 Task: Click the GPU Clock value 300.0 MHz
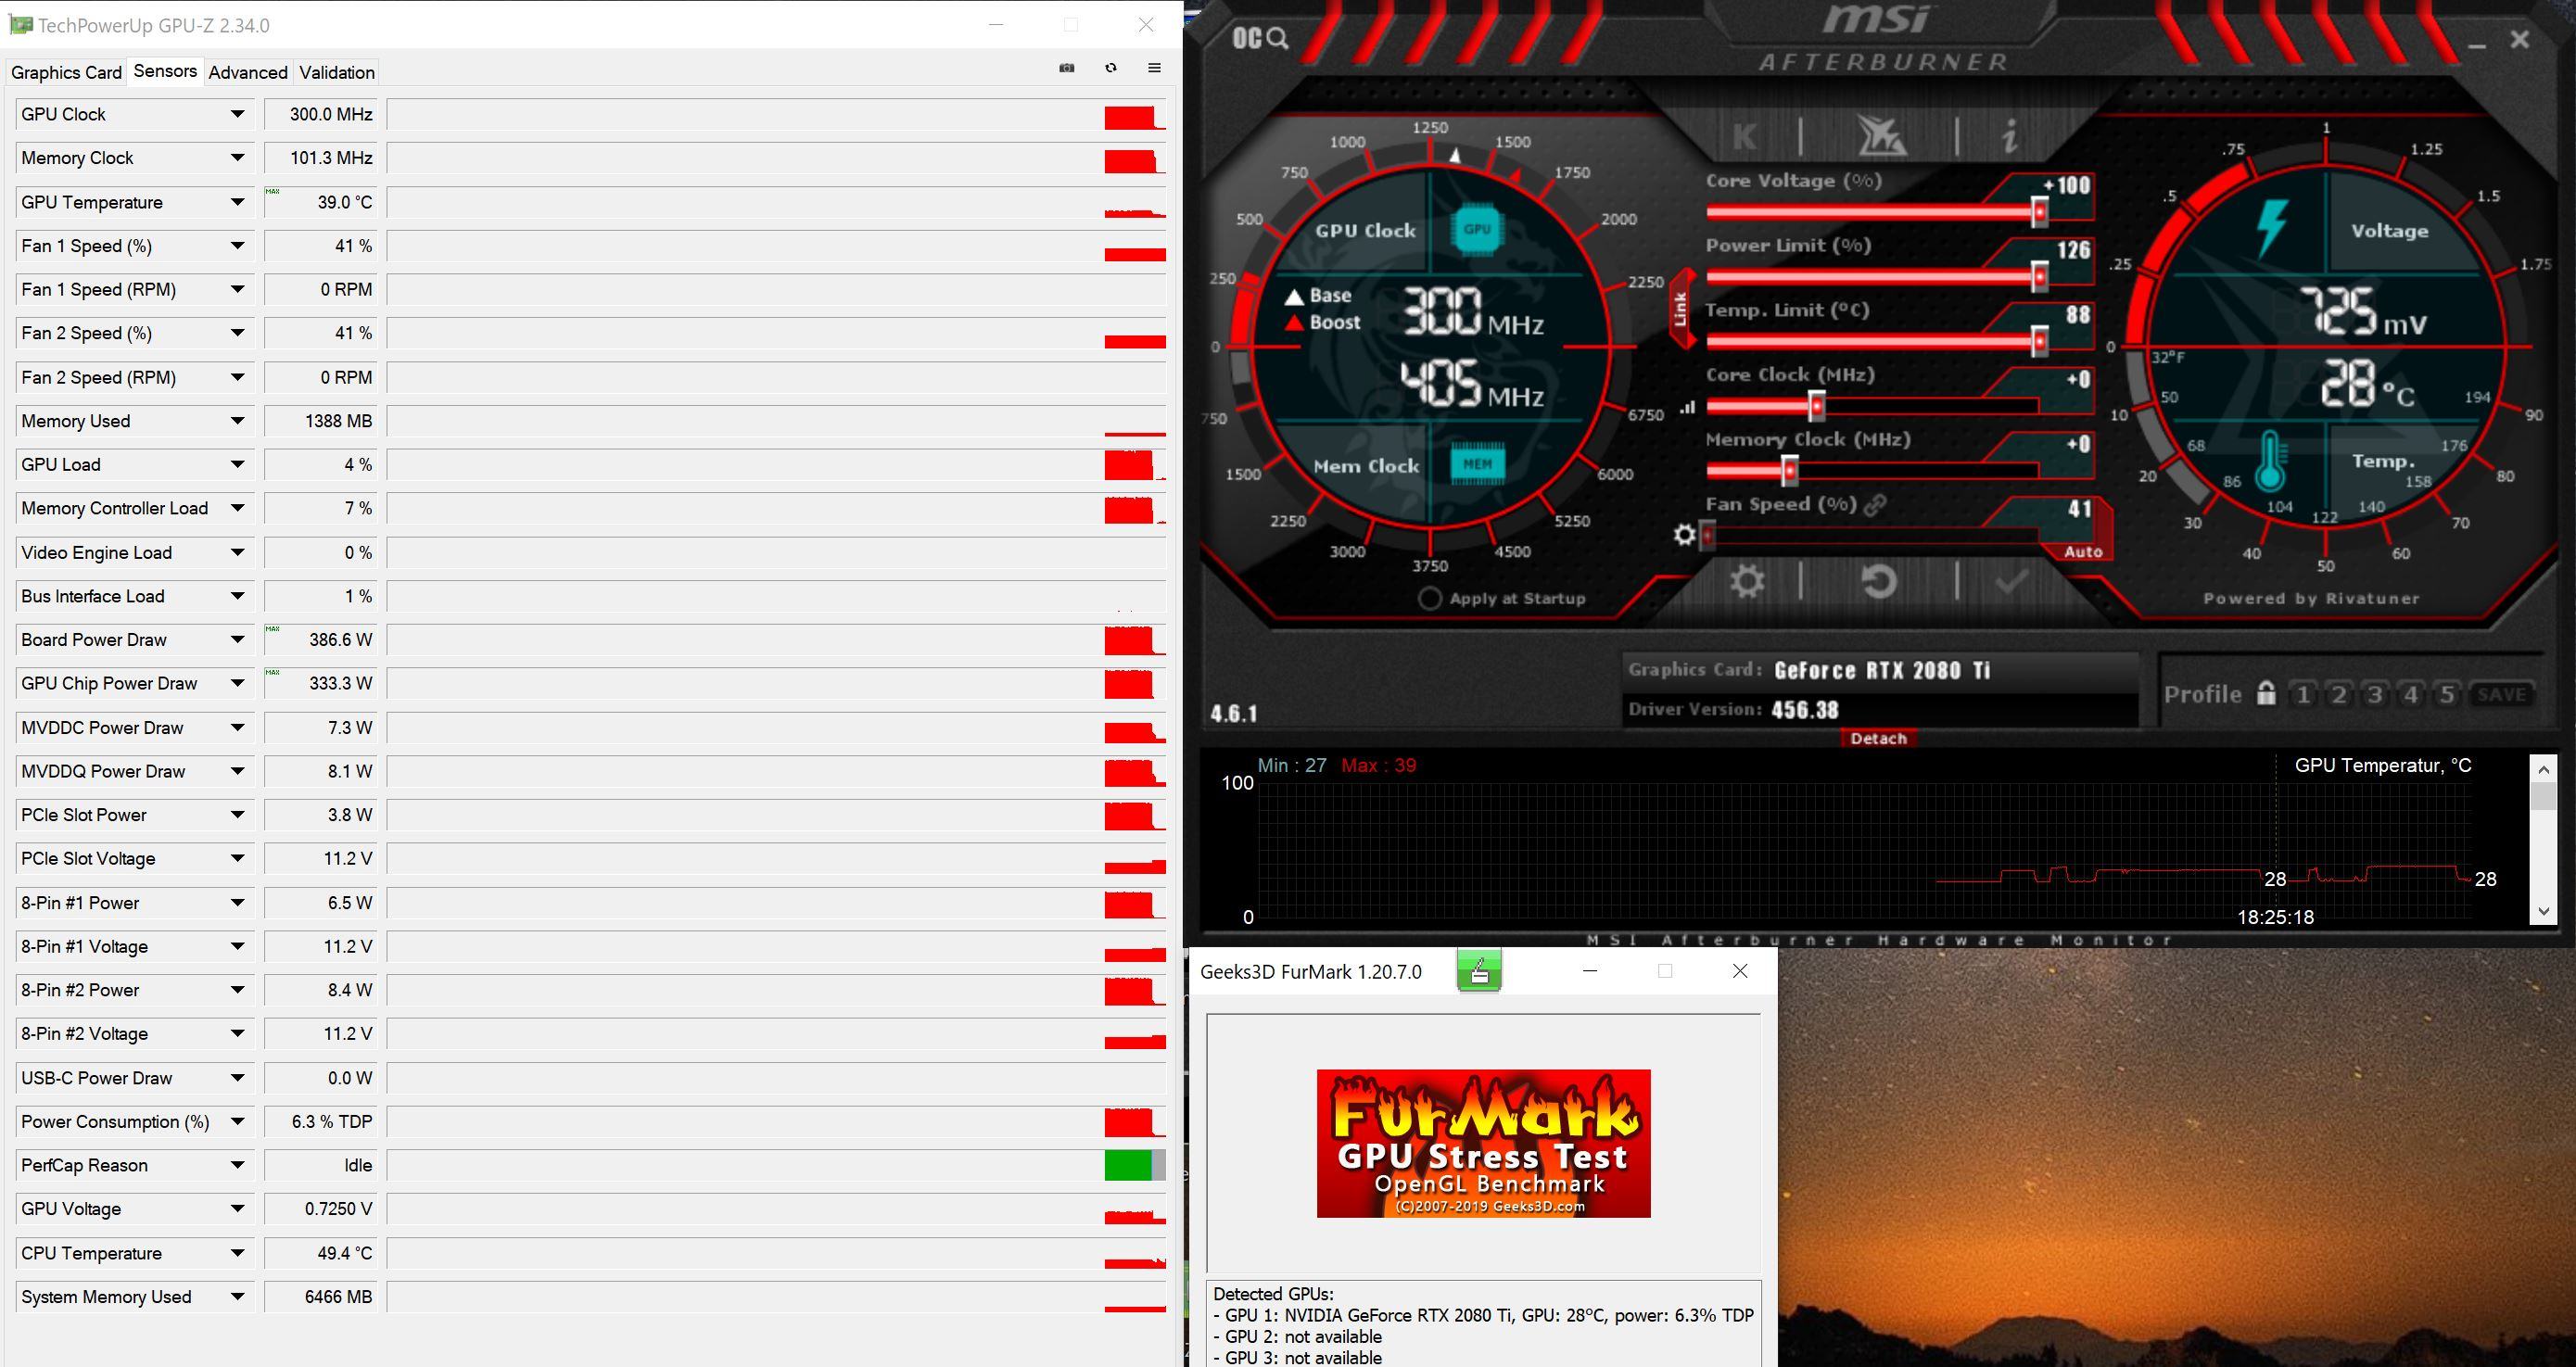click(x=321, y=114)
